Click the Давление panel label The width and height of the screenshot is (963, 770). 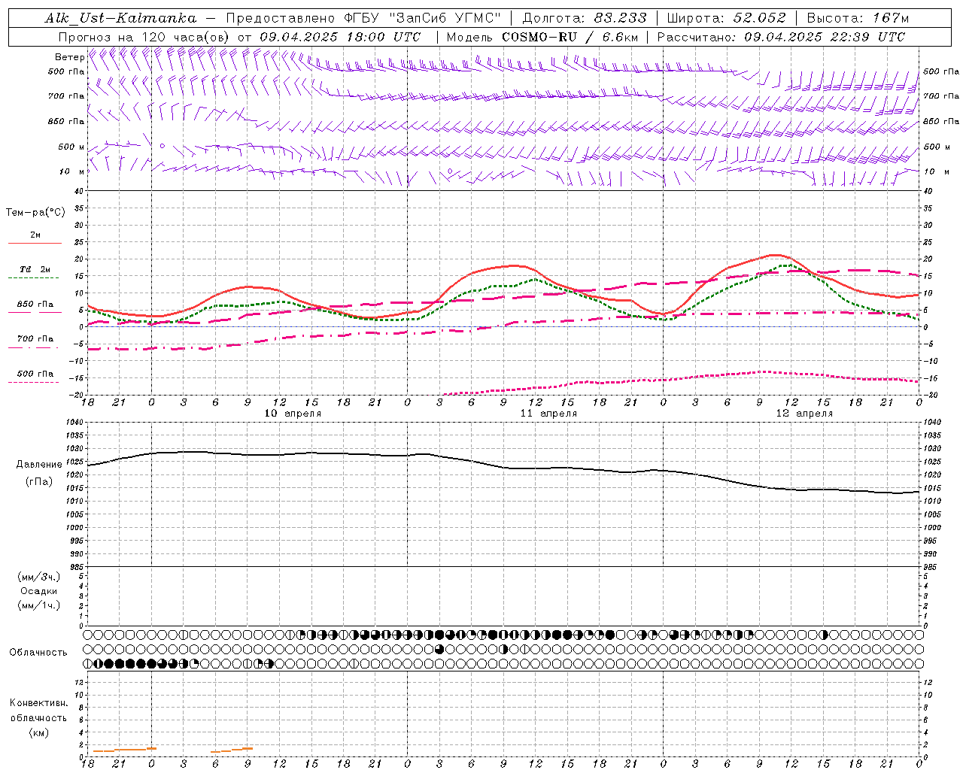tap(39, 465)
